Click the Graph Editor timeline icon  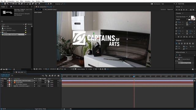tap(58, 75)
